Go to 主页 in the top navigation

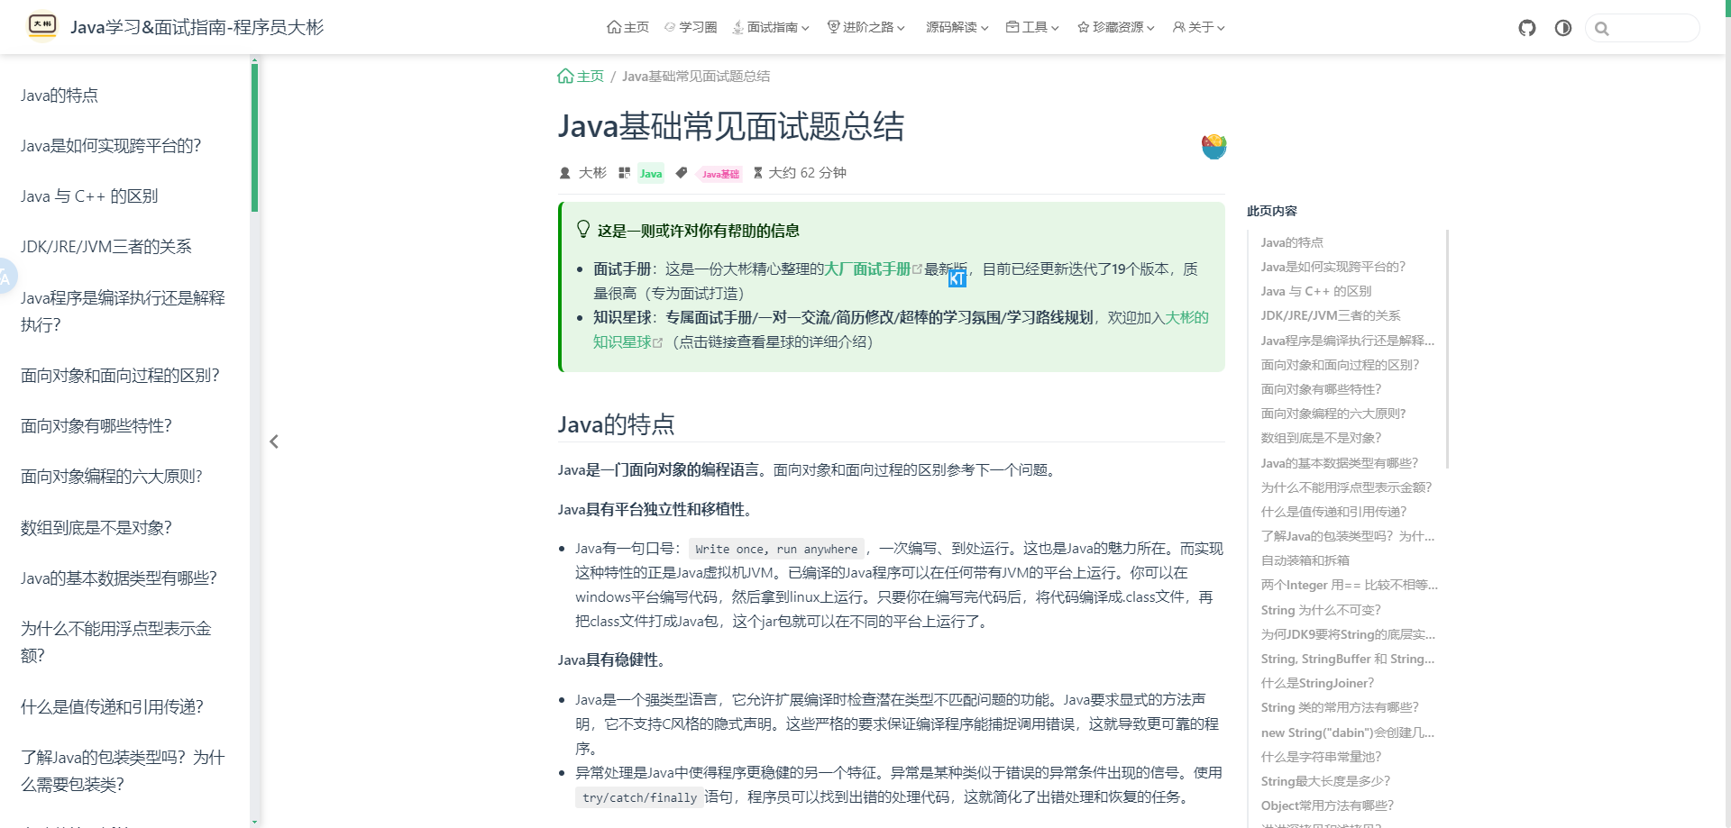(627, 27)
